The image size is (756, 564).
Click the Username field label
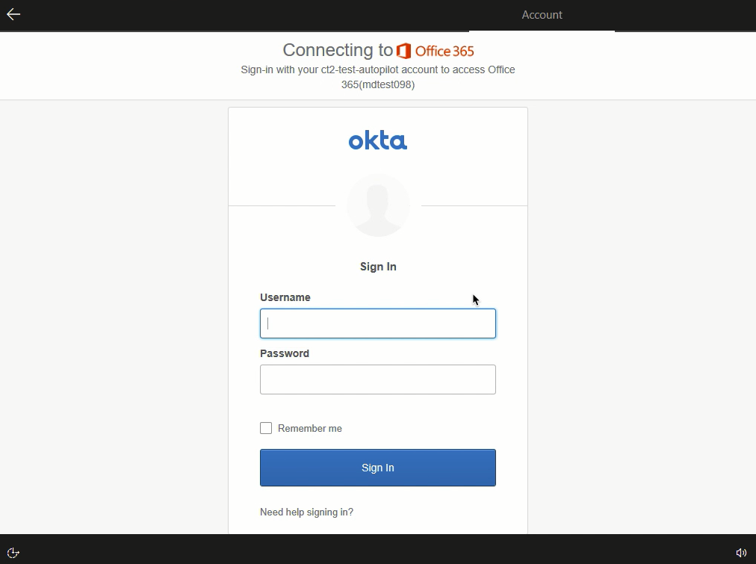pos(285,297)
